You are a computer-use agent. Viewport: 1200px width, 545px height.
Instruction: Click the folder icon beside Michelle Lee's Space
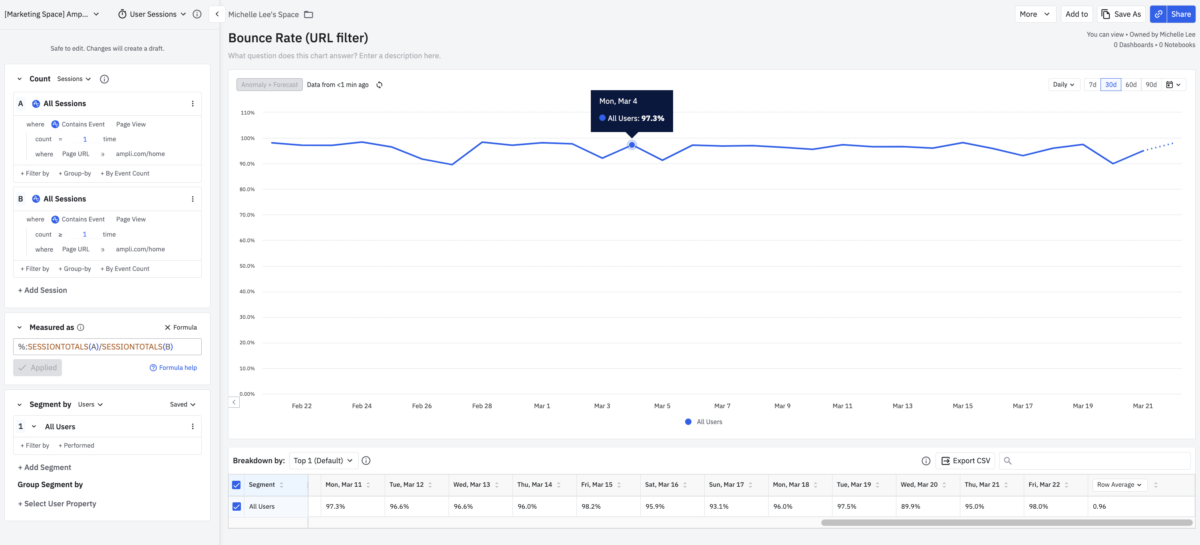pyautogui.click(x=308, y=14)
